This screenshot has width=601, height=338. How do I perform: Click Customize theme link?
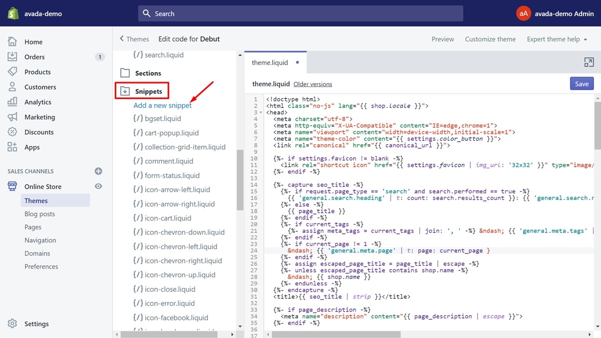click(490, 39)
